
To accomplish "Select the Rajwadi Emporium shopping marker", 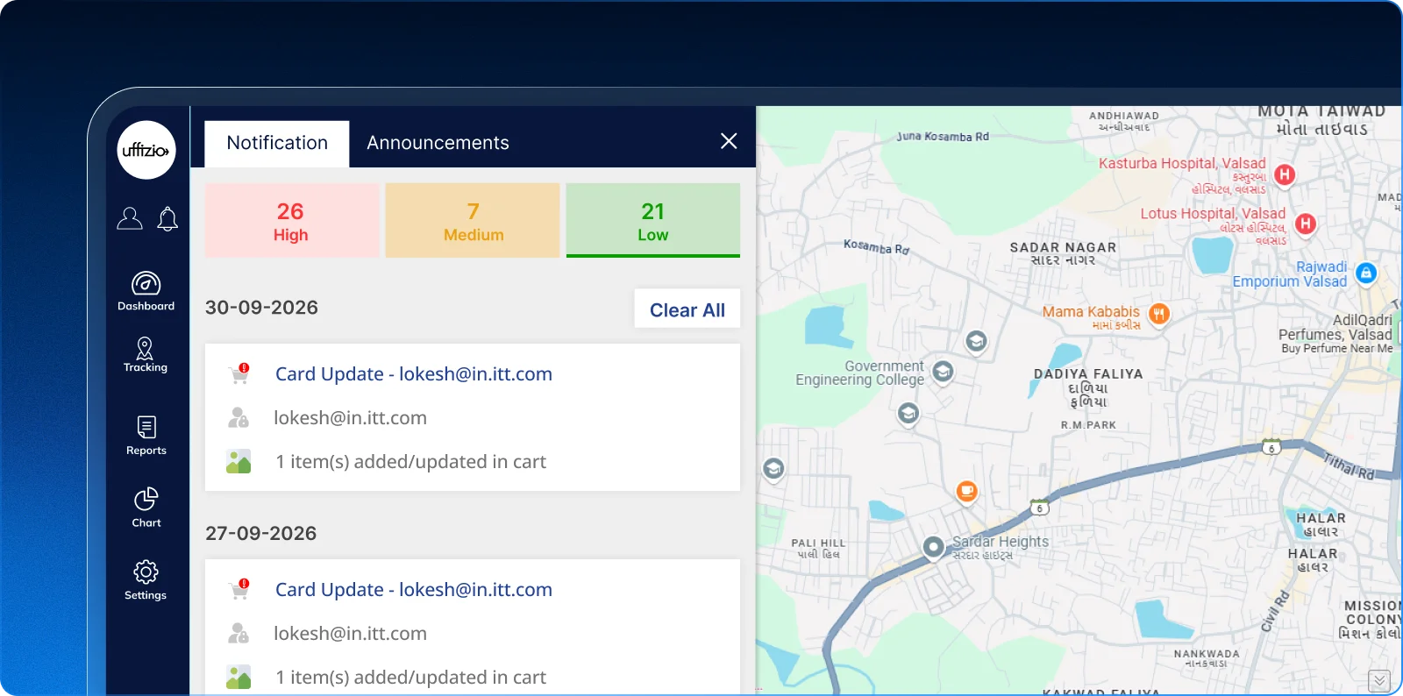I will [1365, 273].
